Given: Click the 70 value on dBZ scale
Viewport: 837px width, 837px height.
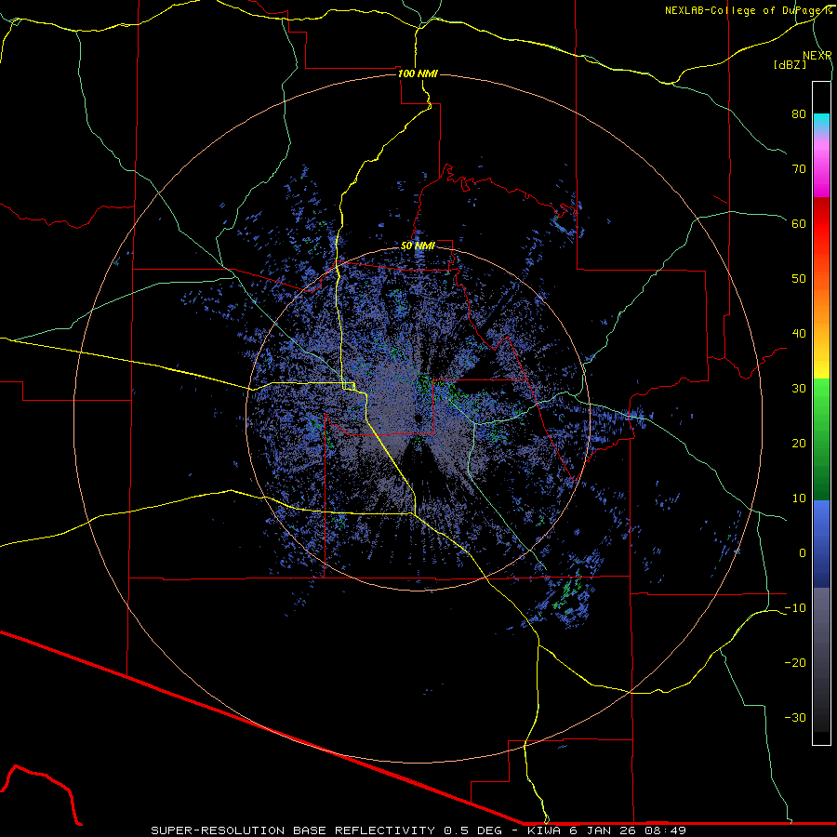Looking at the screenshot, I should pyautogui.click(x=799, y=169).
